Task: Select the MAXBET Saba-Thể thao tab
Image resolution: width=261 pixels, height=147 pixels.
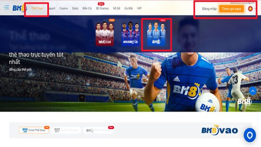Action: [x=66, y=130]
